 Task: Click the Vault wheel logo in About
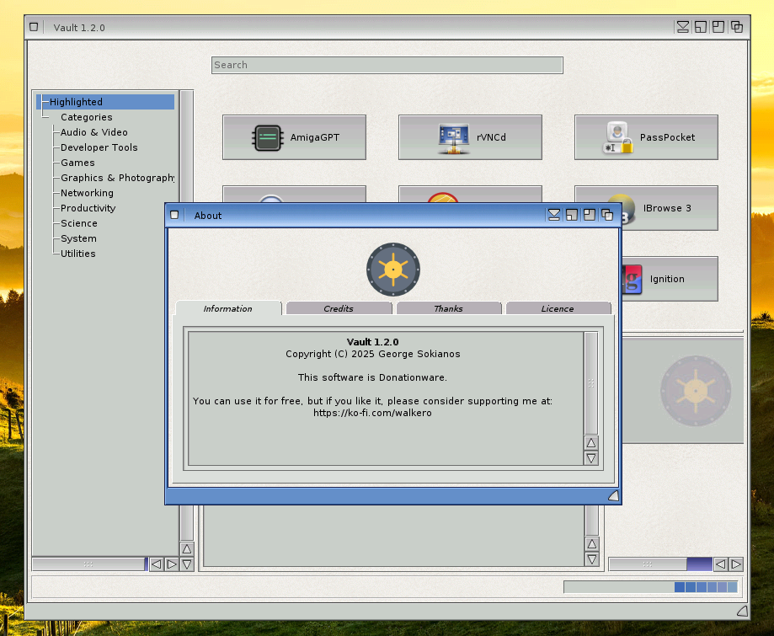coord(393,270)
